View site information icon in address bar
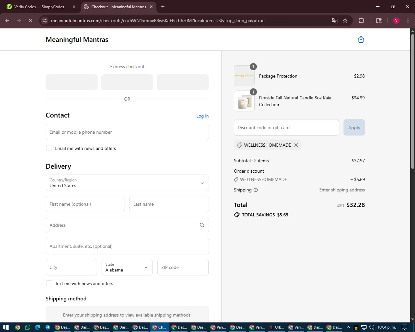The image size is (415, 332). [x=45, y=21]
